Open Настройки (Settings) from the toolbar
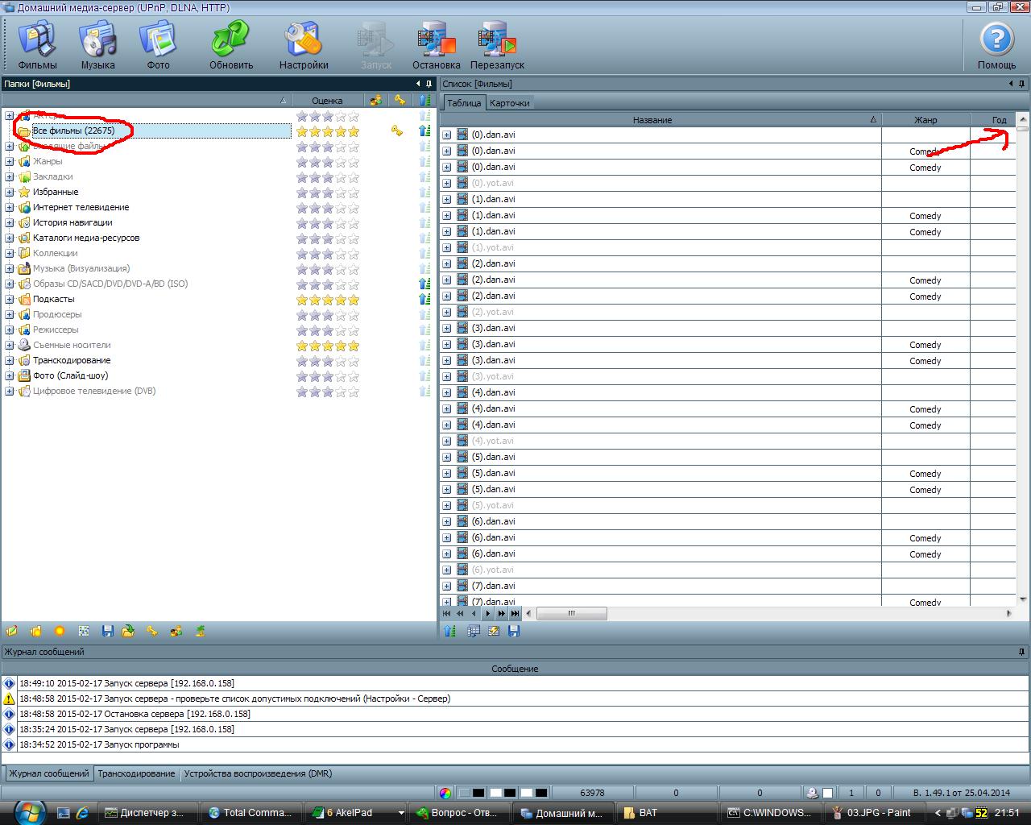The height and width of the screenshot is (825, 1031). 304,45
